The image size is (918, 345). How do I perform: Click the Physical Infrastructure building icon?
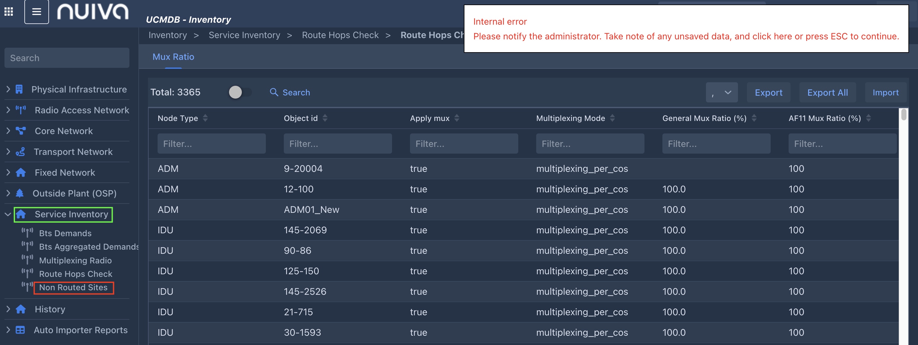[19, 89]
